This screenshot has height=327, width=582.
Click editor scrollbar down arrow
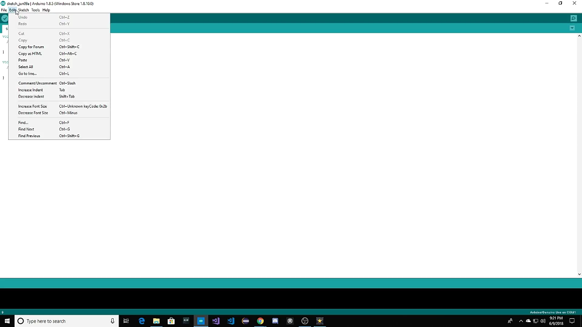(x=579, y=274)
